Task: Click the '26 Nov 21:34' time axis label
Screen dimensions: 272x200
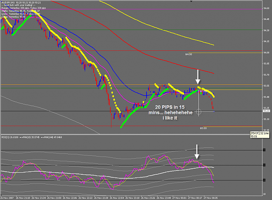Action: (x=39, y=198)
